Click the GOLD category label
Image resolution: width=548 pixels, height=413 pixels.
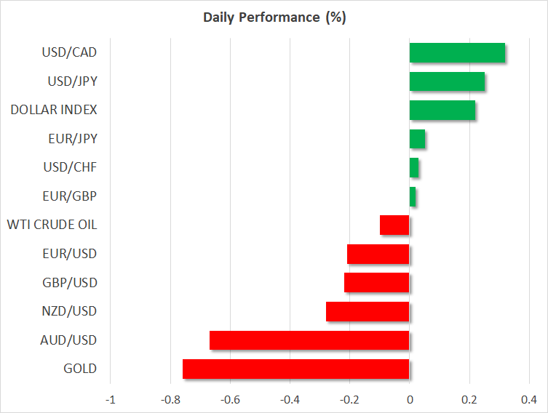80,369
